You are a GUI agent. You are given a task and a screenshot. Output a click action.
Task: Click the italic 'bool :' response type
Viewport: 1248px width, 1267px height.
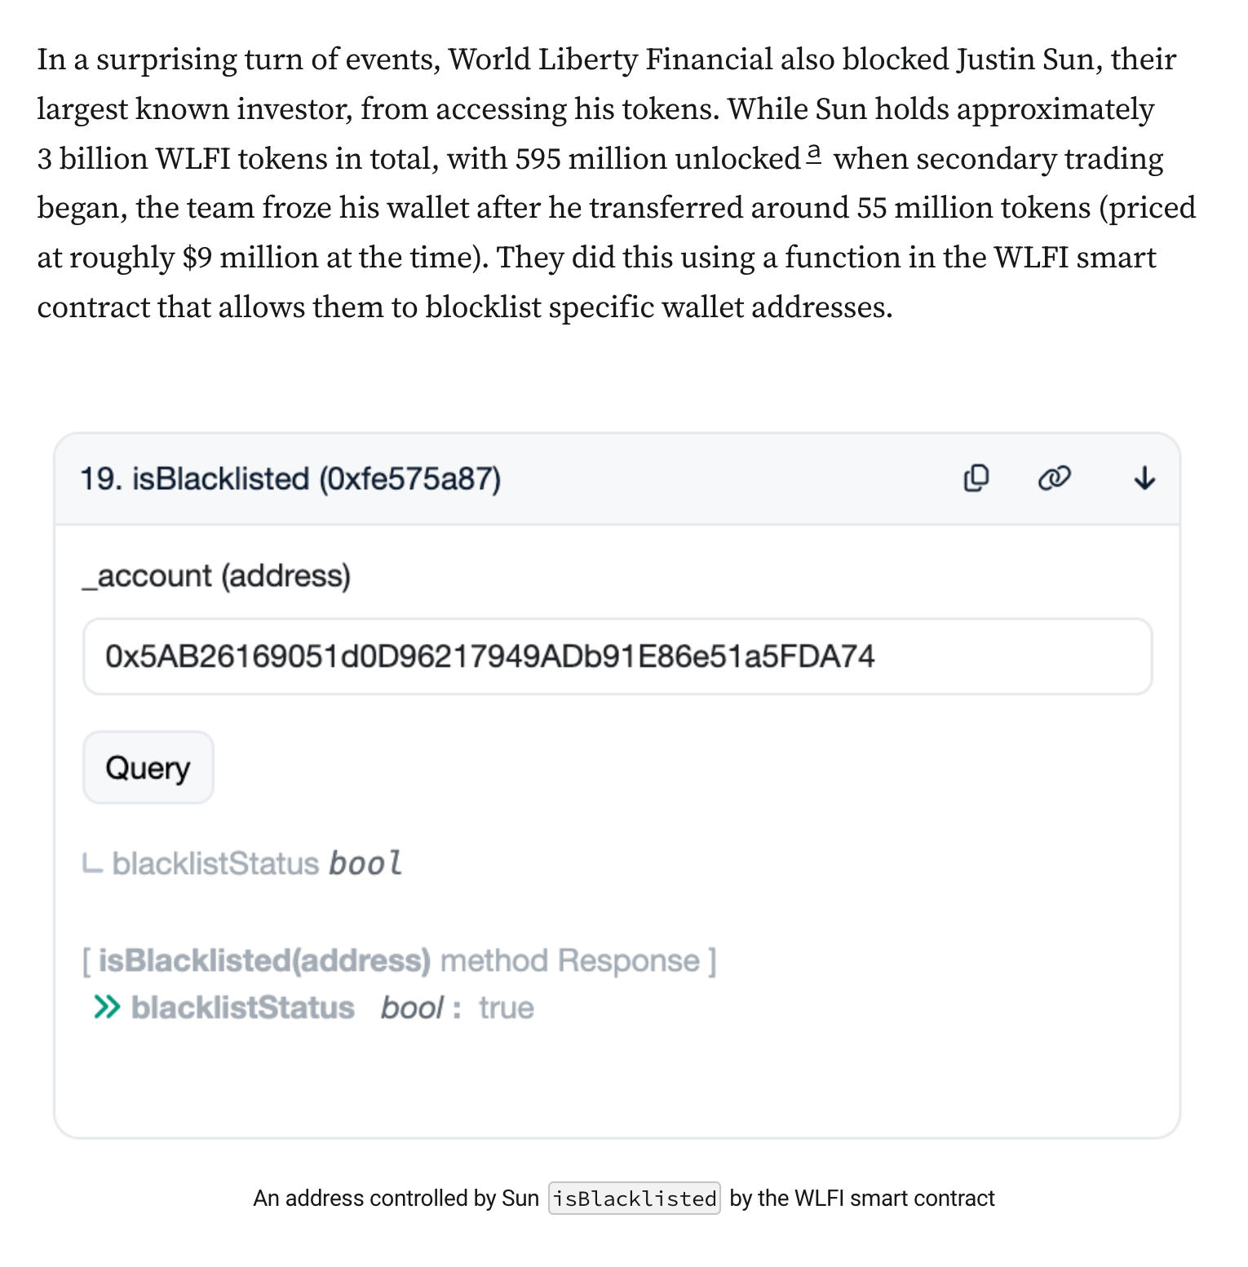(x=421, y=1008)
